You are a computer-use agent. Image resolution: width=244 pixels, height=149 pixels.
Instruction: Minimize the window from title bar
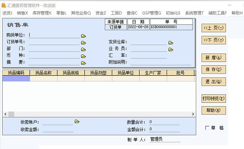230,5
